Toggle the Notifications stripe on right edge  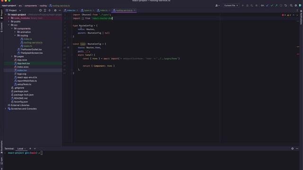(x=301, y=17)
